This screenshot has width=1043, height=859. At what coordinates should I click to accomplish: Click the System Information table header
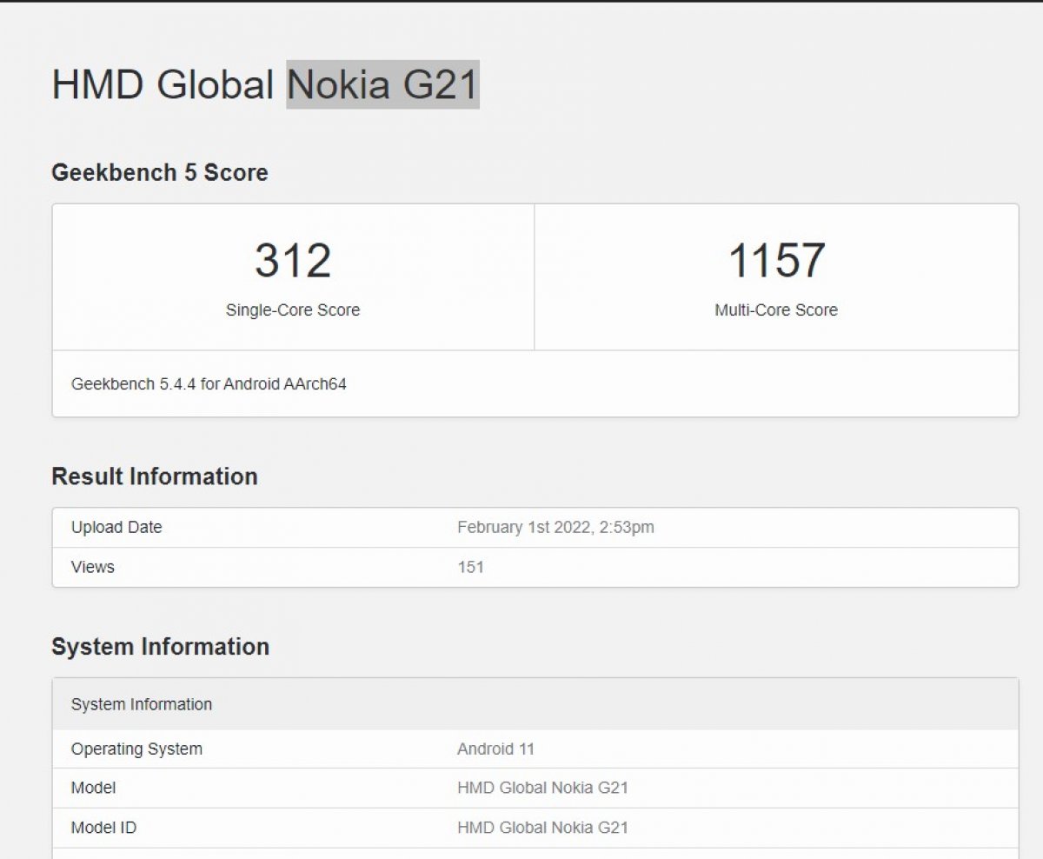[143, 705]
